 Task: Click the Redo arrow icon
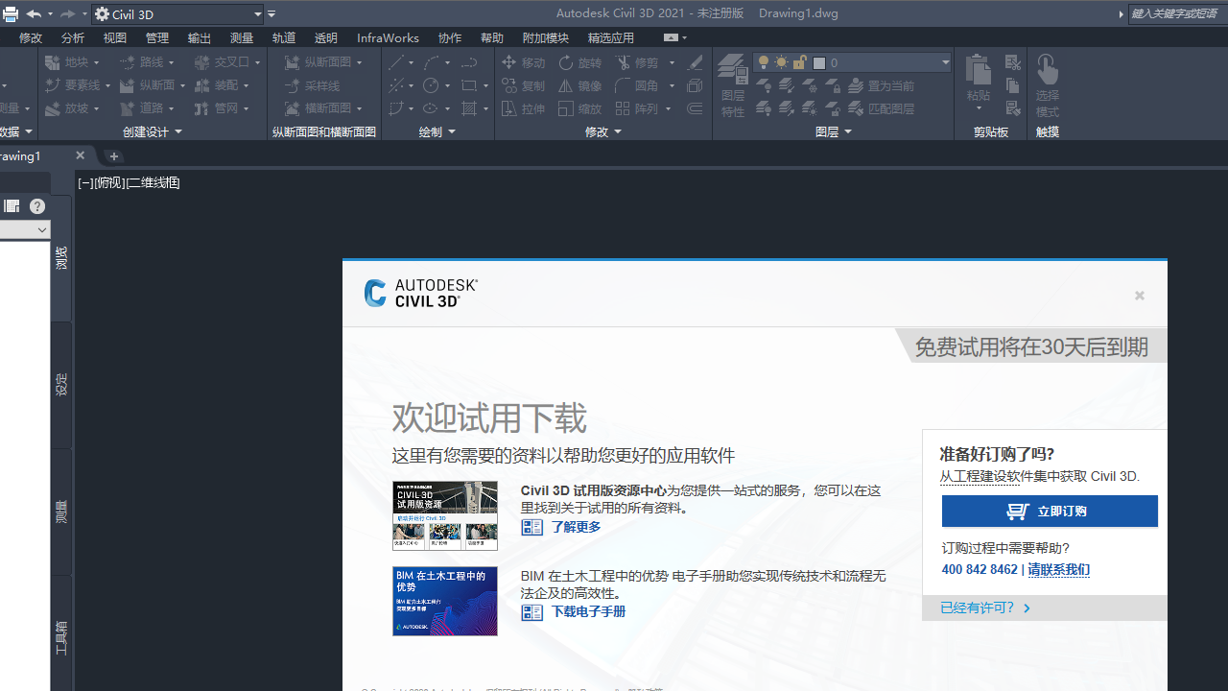coord(67,14)
